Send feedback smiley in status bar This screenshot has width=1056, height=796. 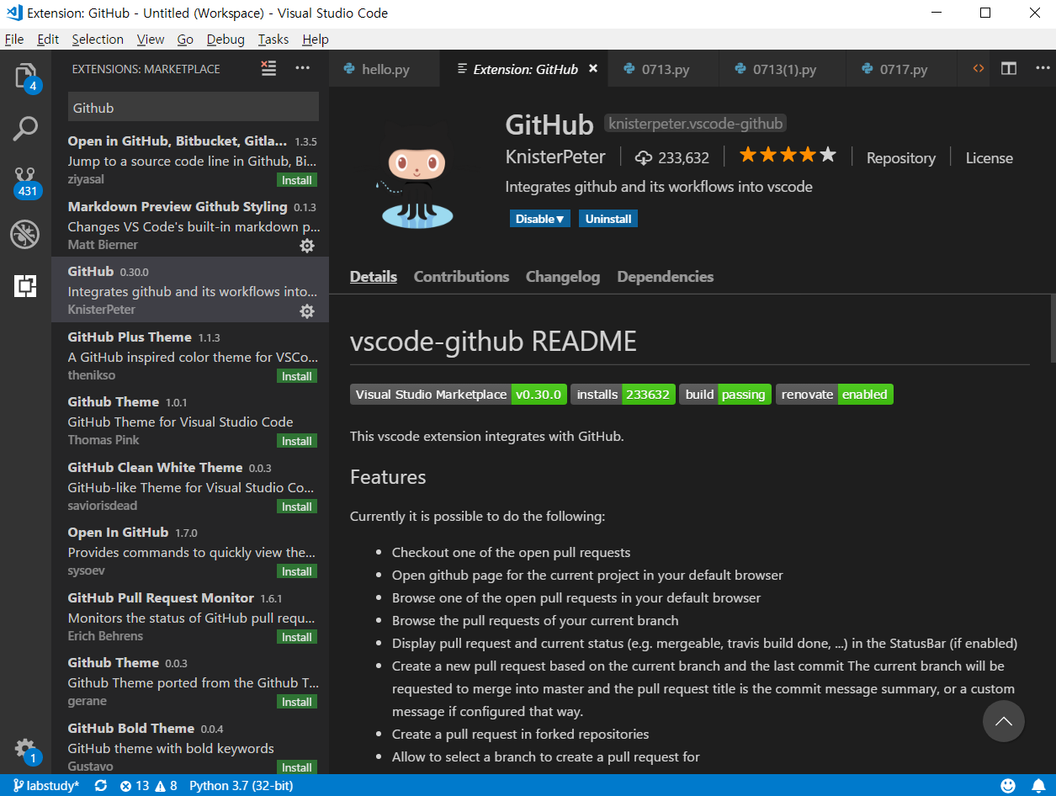pyautogui.click(x=1008, y=786)
